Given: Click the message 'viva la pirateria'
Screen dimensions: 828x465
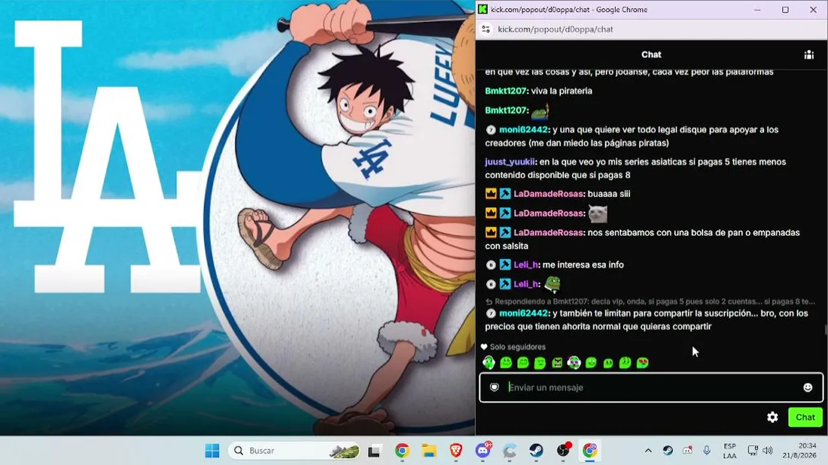Looking at the screenshot, I should click(561, 91).
